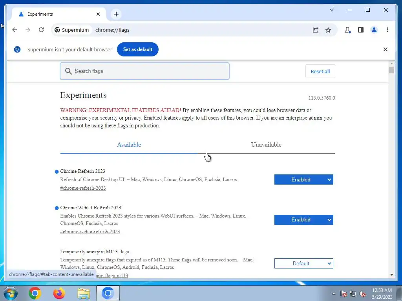Open the Experiments flask icon in toolbar
The image size is (402, 301).
click(x=347, y=30)
